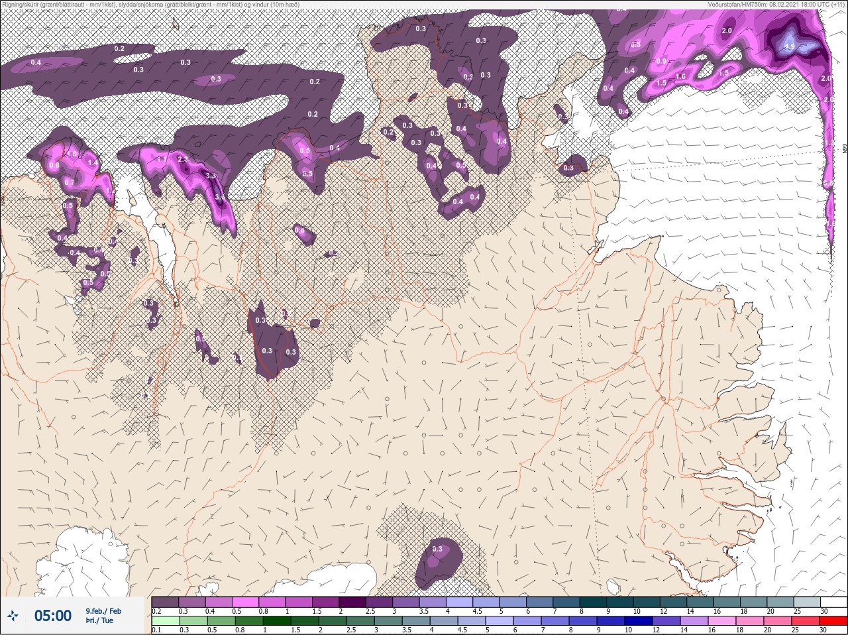Select top-row darkest purple swatch between 2 and 2.5

[352, 603]
